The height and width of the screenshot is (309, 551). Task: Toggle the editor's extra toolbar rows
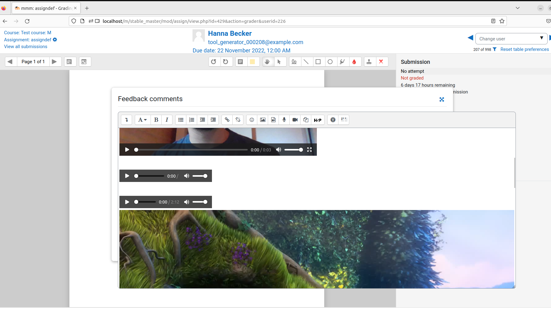[126, 120]
